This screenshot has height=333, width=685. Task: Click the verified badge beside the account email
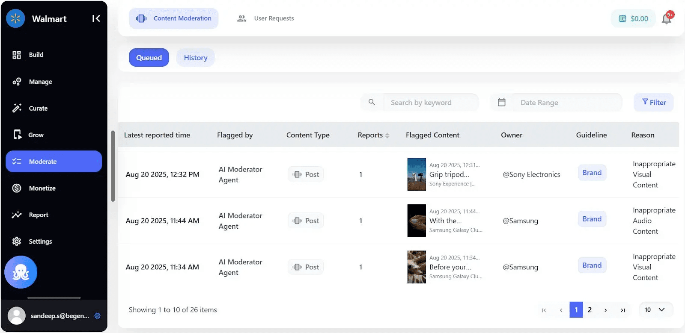click(x=98, y=316)
